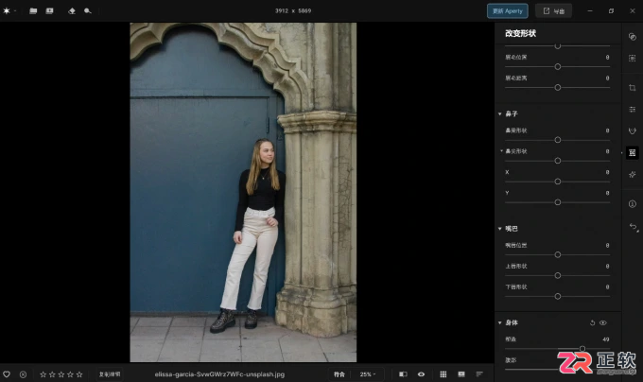Click the 改变形状 panel title
The width and height of the screenshot is (643, 382).
(520, 33)
